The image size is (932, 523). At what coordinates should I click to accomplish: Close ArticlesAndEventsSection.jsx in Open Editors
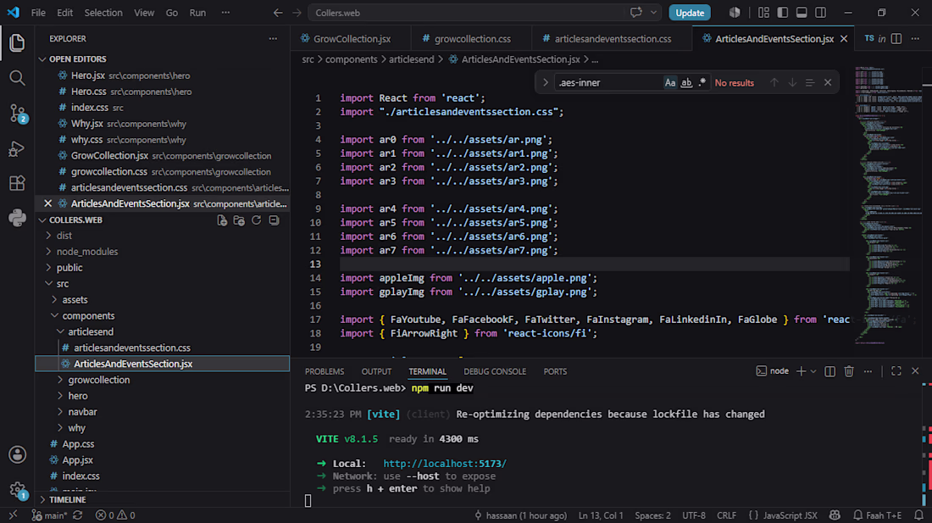pyautogui.click(x=48, y=203)
